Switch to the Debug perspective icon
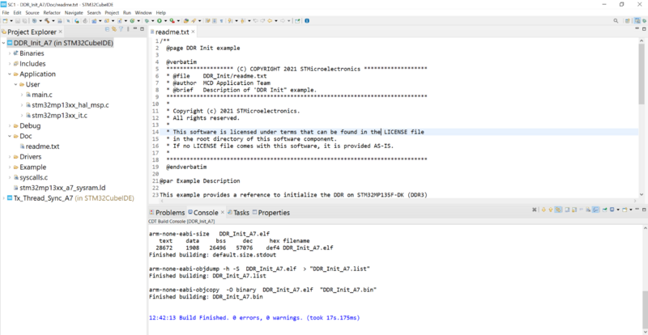This screenshot has width=648, height=335. (642, 21)
